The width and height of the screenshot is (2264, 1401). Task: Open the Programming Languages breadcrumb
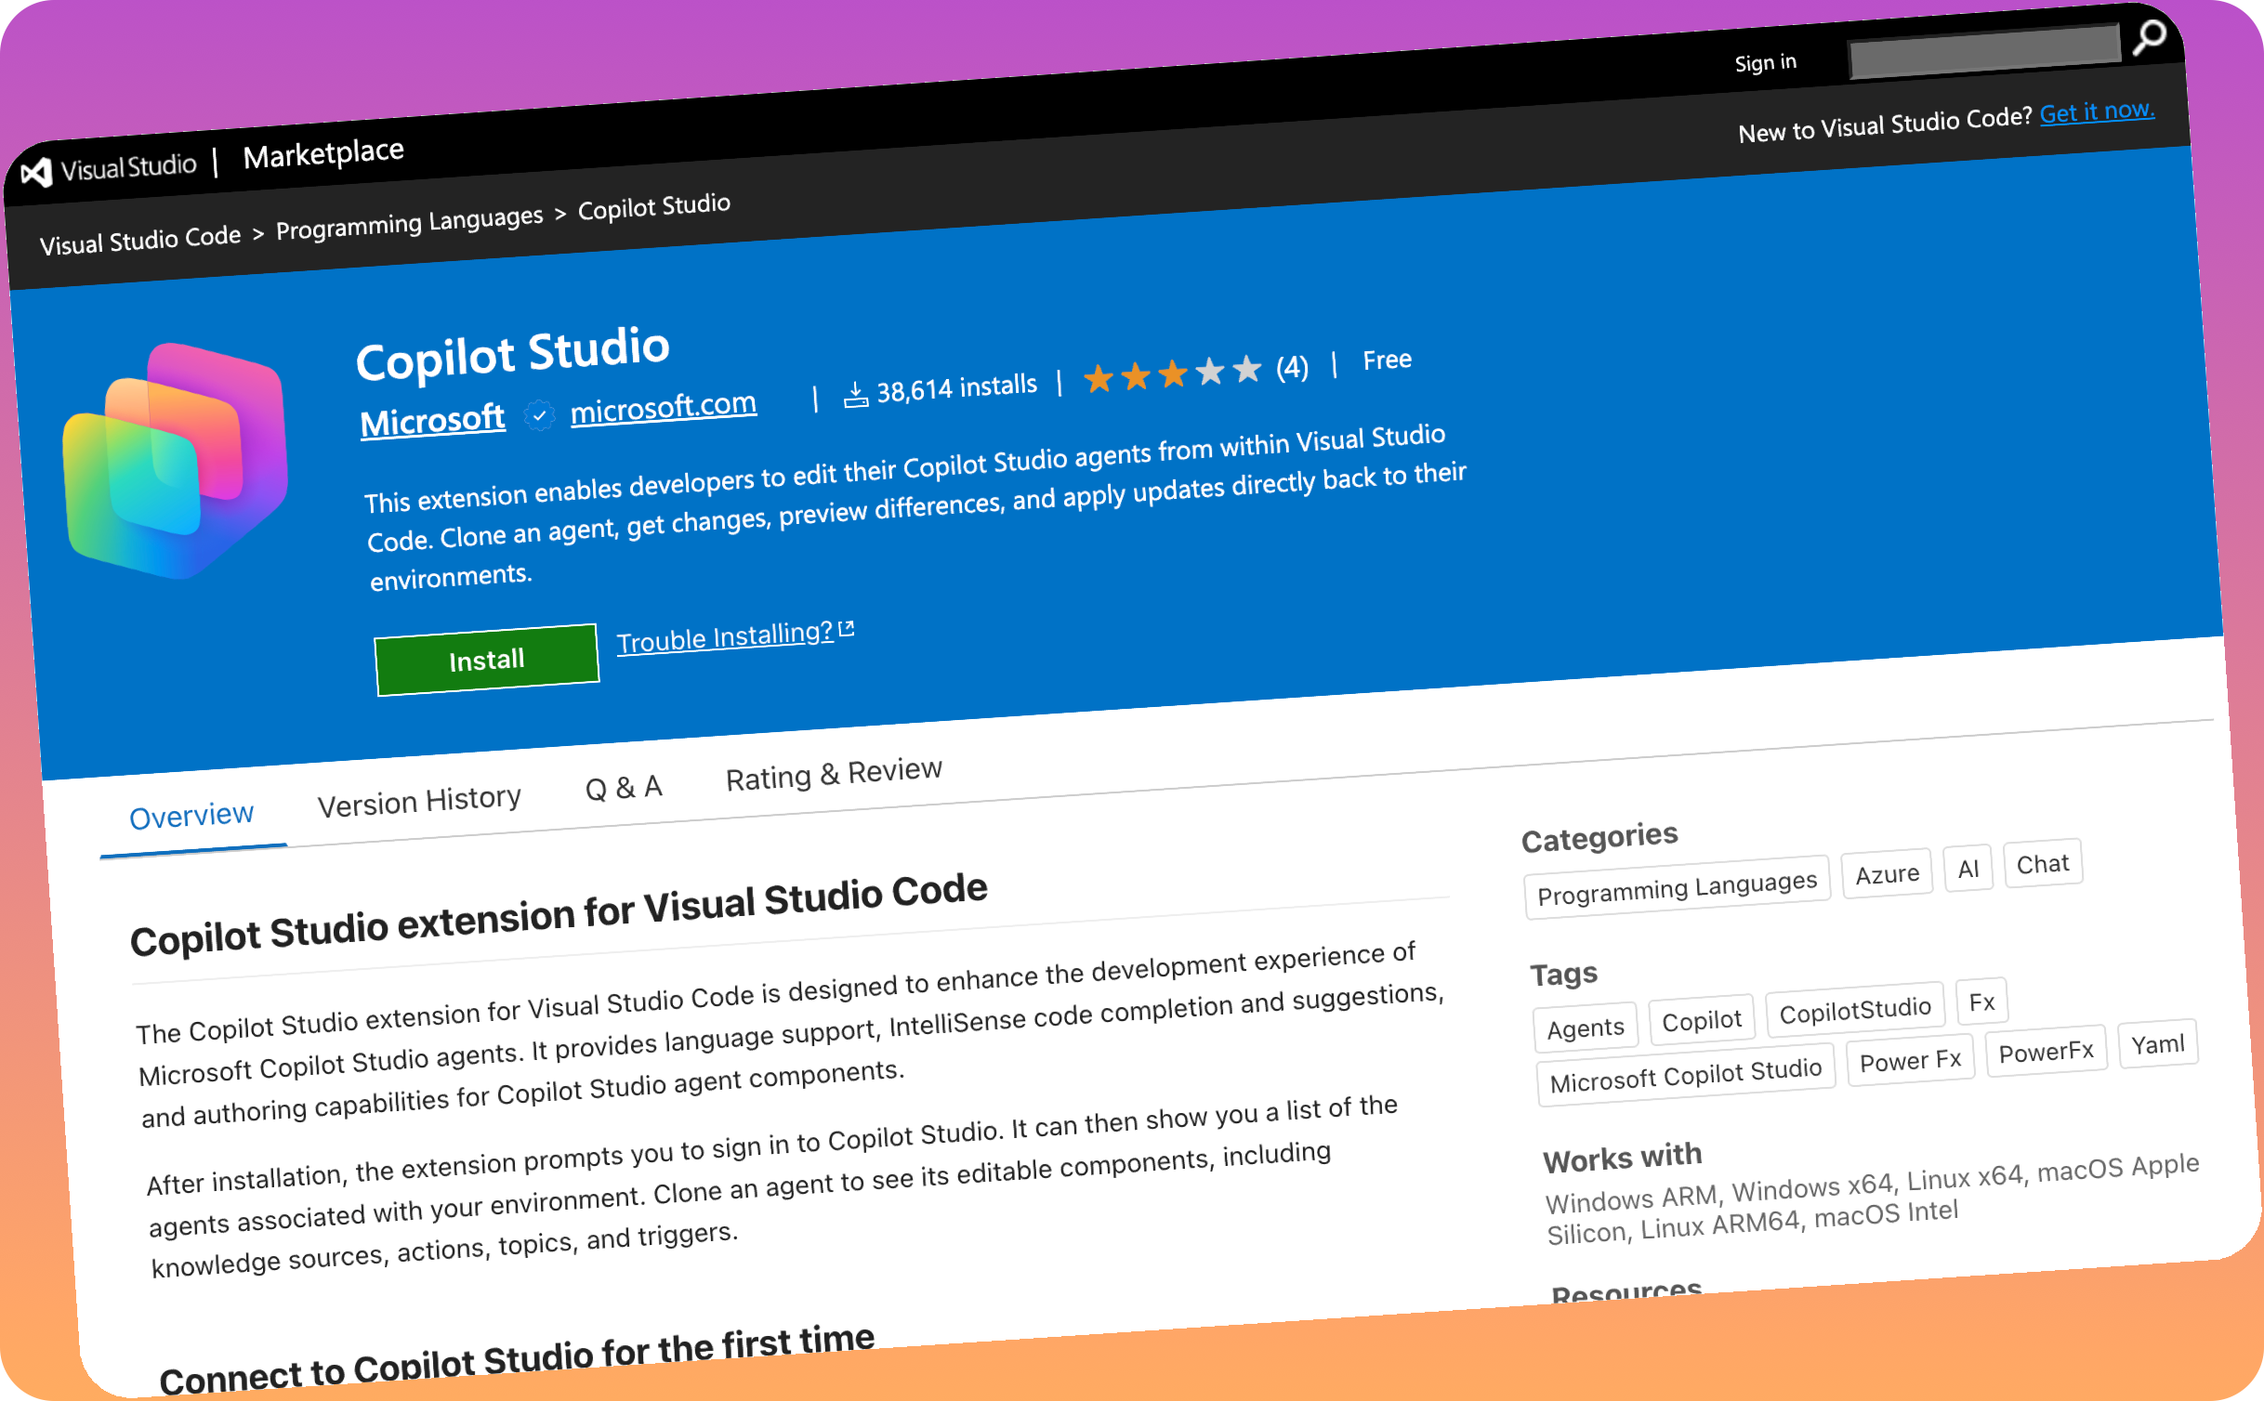click(x=409, y=225)
